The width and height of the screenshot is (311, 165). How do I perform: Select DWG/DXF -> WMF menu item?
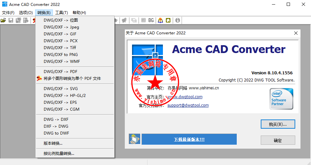pyautogui.click(x=75, y=62)
